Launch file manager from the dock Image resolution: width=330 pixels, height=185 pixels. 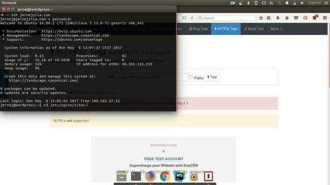coord(122,177)
